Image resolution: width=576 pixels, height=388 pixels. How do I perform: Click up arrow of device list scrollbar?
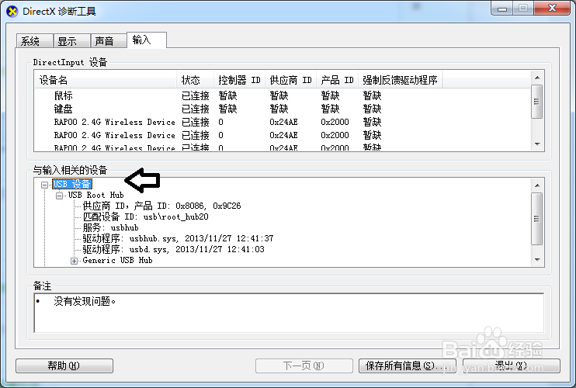click(x=537, y=78)
